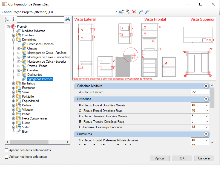Click the blue arrow import icon
This screenshot has height=169, width=224.
tap(147, 12)
